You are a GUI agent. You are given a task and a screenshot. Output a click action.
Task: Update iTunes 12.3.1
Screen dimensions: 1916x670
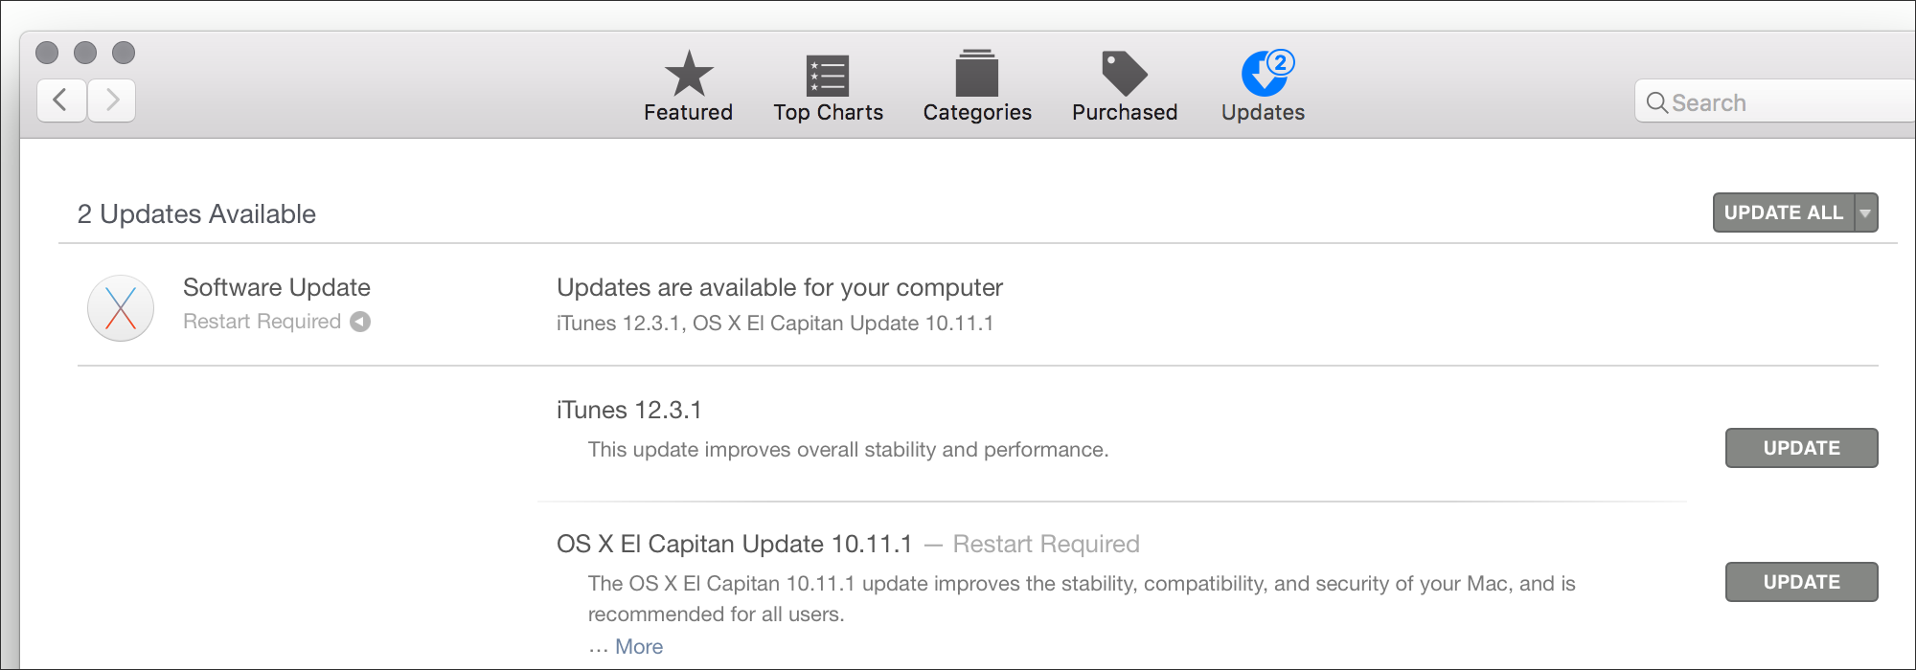click(1801, 448)
